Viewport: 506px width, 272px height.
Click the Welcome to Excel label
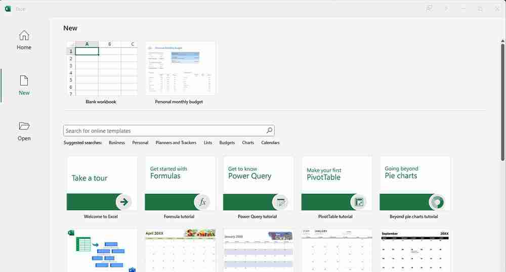click(101, 216)
